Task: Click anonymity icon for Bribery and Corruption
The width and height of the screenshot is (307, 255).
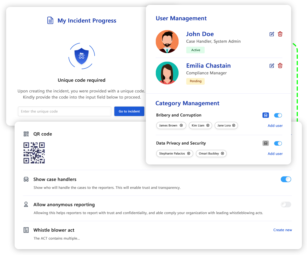Action: click(266, 115)
